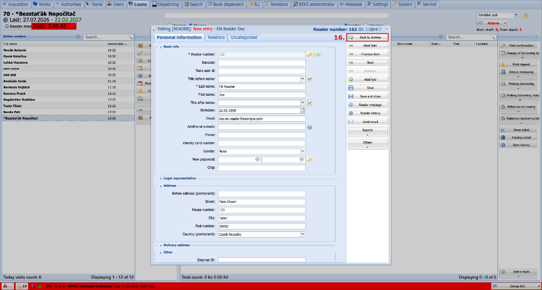The image size is (542, 290).
Task: Click the Reader message button in dialog
Action: tap(367, 104)
